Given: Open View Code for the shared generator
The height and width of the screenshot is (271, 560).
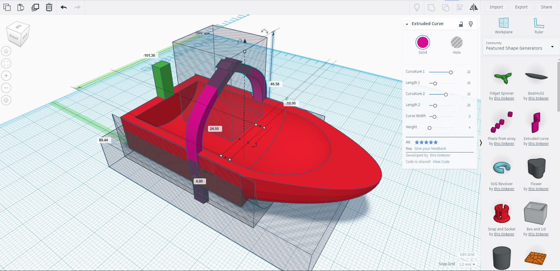Looking at the screenshot, I should coord(441,161).
